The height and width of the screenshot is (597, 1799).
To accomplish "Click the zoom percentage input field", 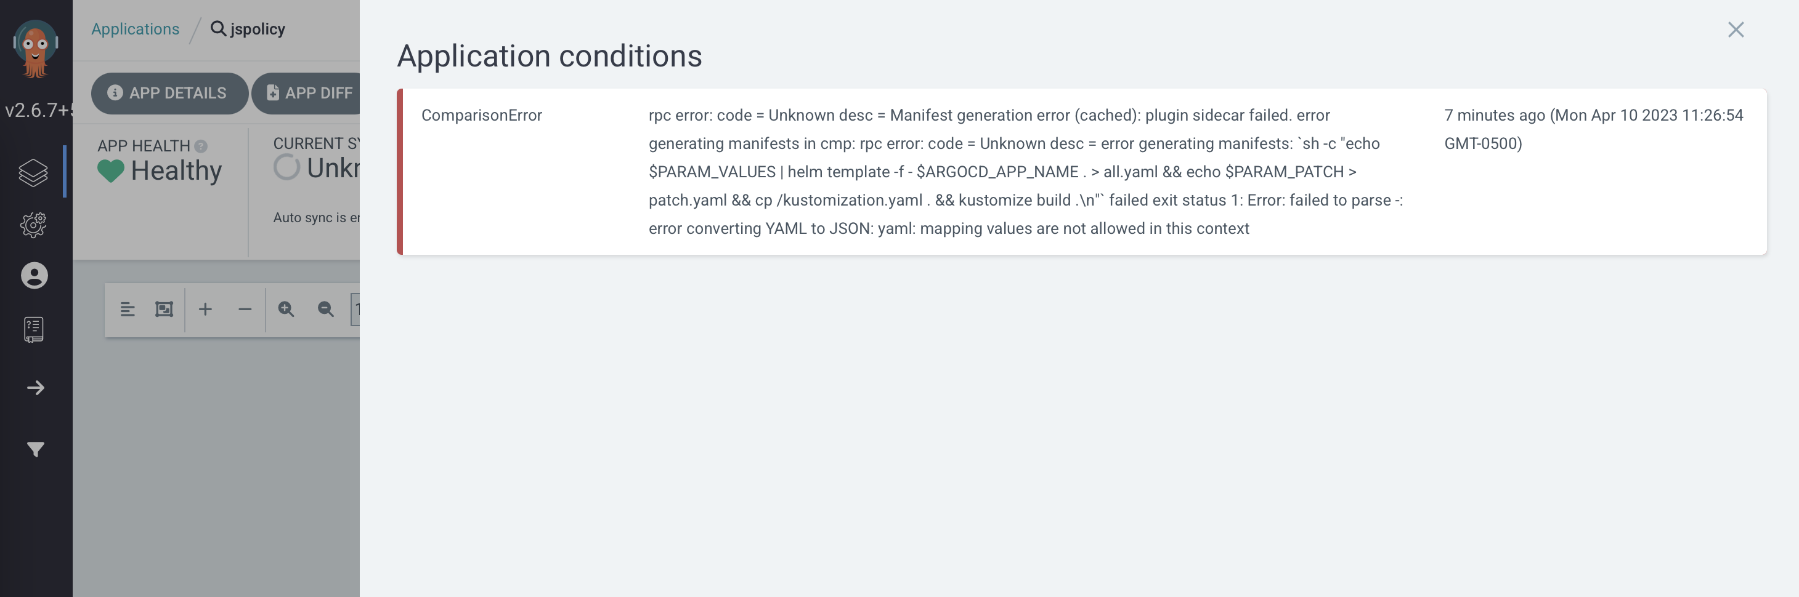I will (x=357, y=309).
